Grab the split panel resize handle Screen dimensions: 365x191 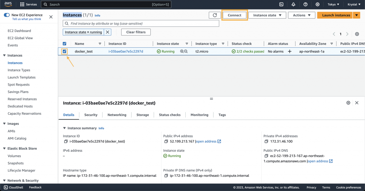(x=211, y=99)
